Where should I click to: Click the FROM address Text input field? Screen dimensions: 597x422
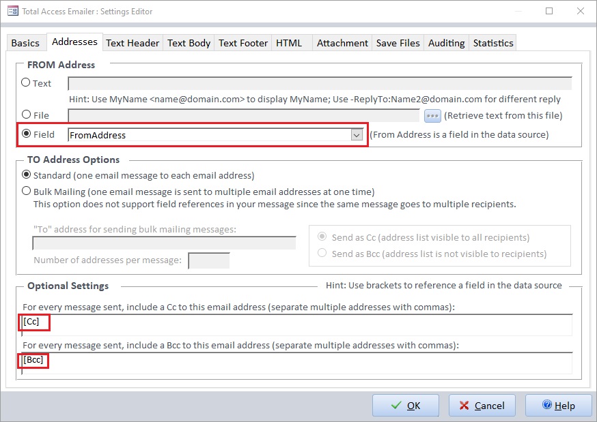[320, 84]
